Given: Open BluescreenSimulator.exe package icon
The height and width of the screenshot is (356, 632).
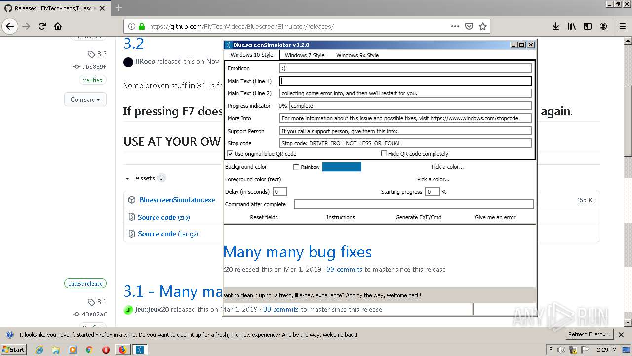Looking at the screenshot, I should coord(132,200).
